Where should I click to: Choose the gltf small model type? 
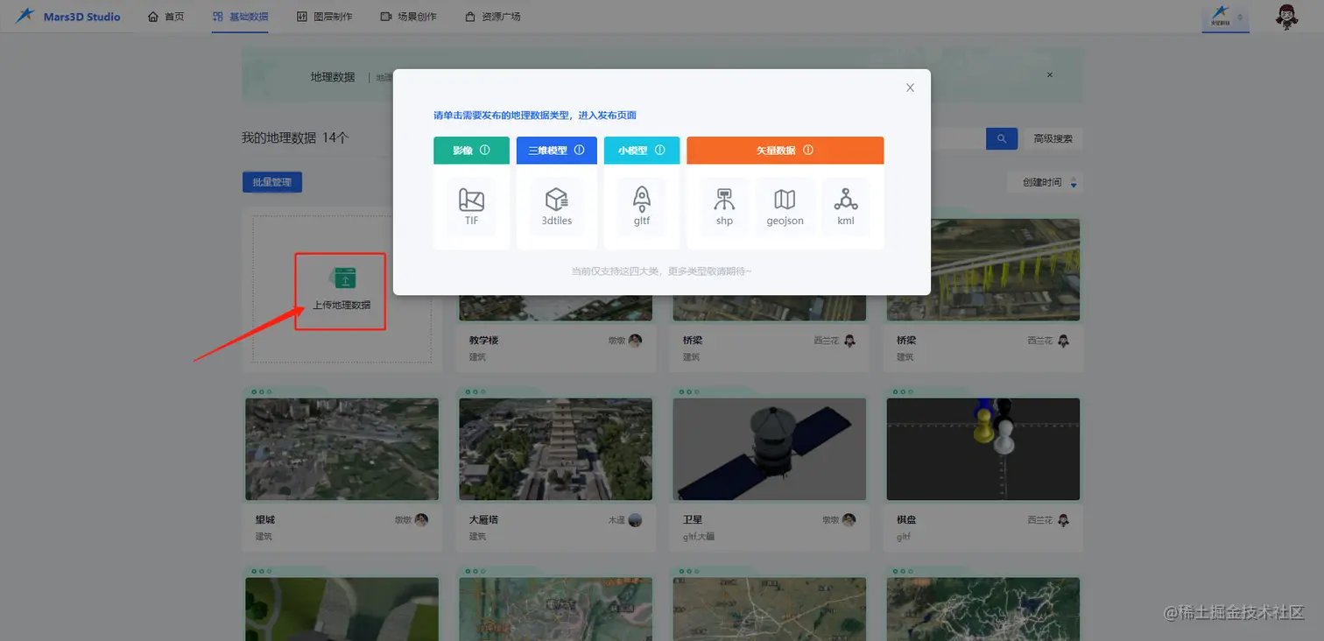point(641,207)
